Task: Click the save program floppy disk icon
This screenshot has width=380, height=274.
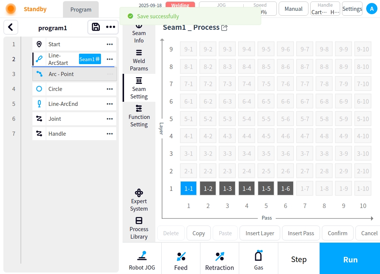Action: pos(96,27)
